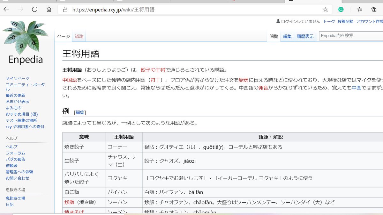This screenshot has height=215, width=383.
Task: Click the 王将用語 column header
Action: 124,137
